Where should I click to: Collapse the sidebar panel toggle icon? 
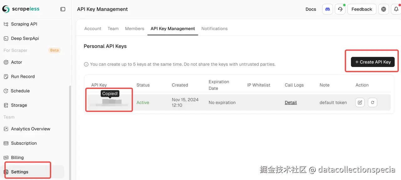[63, 9]
